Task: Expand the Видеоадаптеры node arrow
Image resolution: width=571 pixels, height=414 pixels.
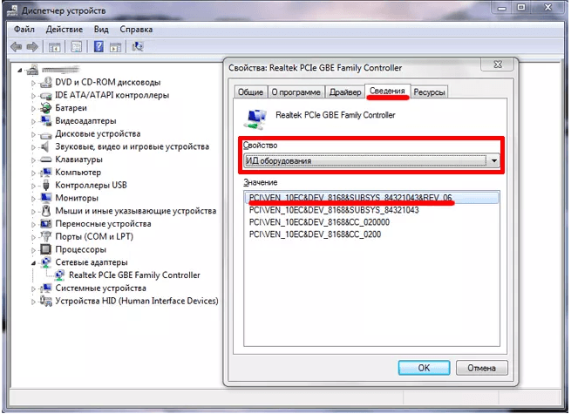Action: click(x=33, y=122)
